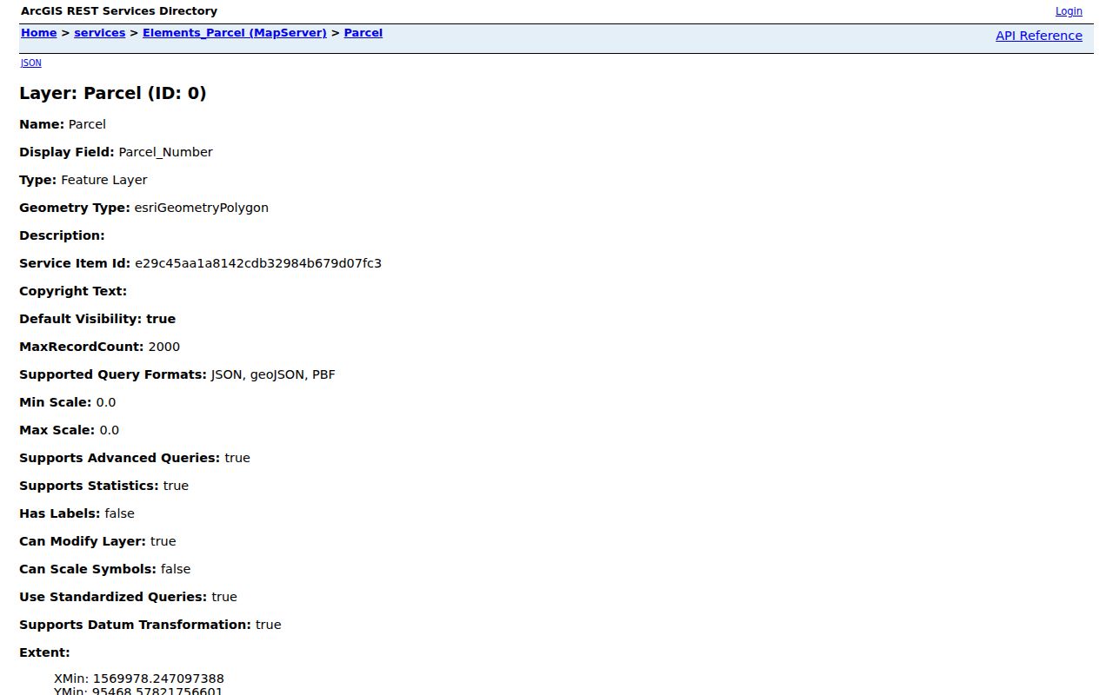
Task: Click the Supports Advanced Queries line
Action: tap(135, 458)
